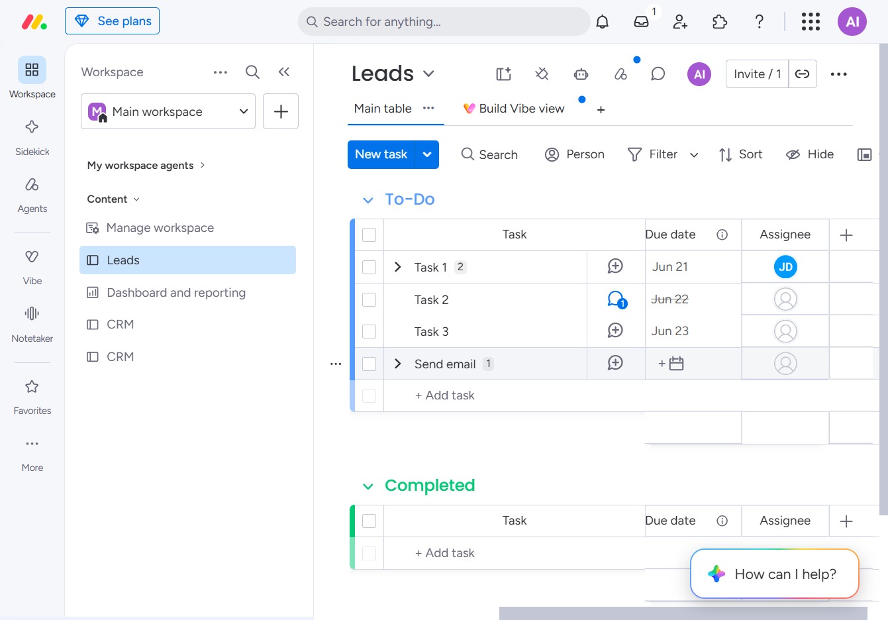This screenshot has width=888, height=620.
Task: Expand Send email subitems chevron
Action: (x=397, y=364)
